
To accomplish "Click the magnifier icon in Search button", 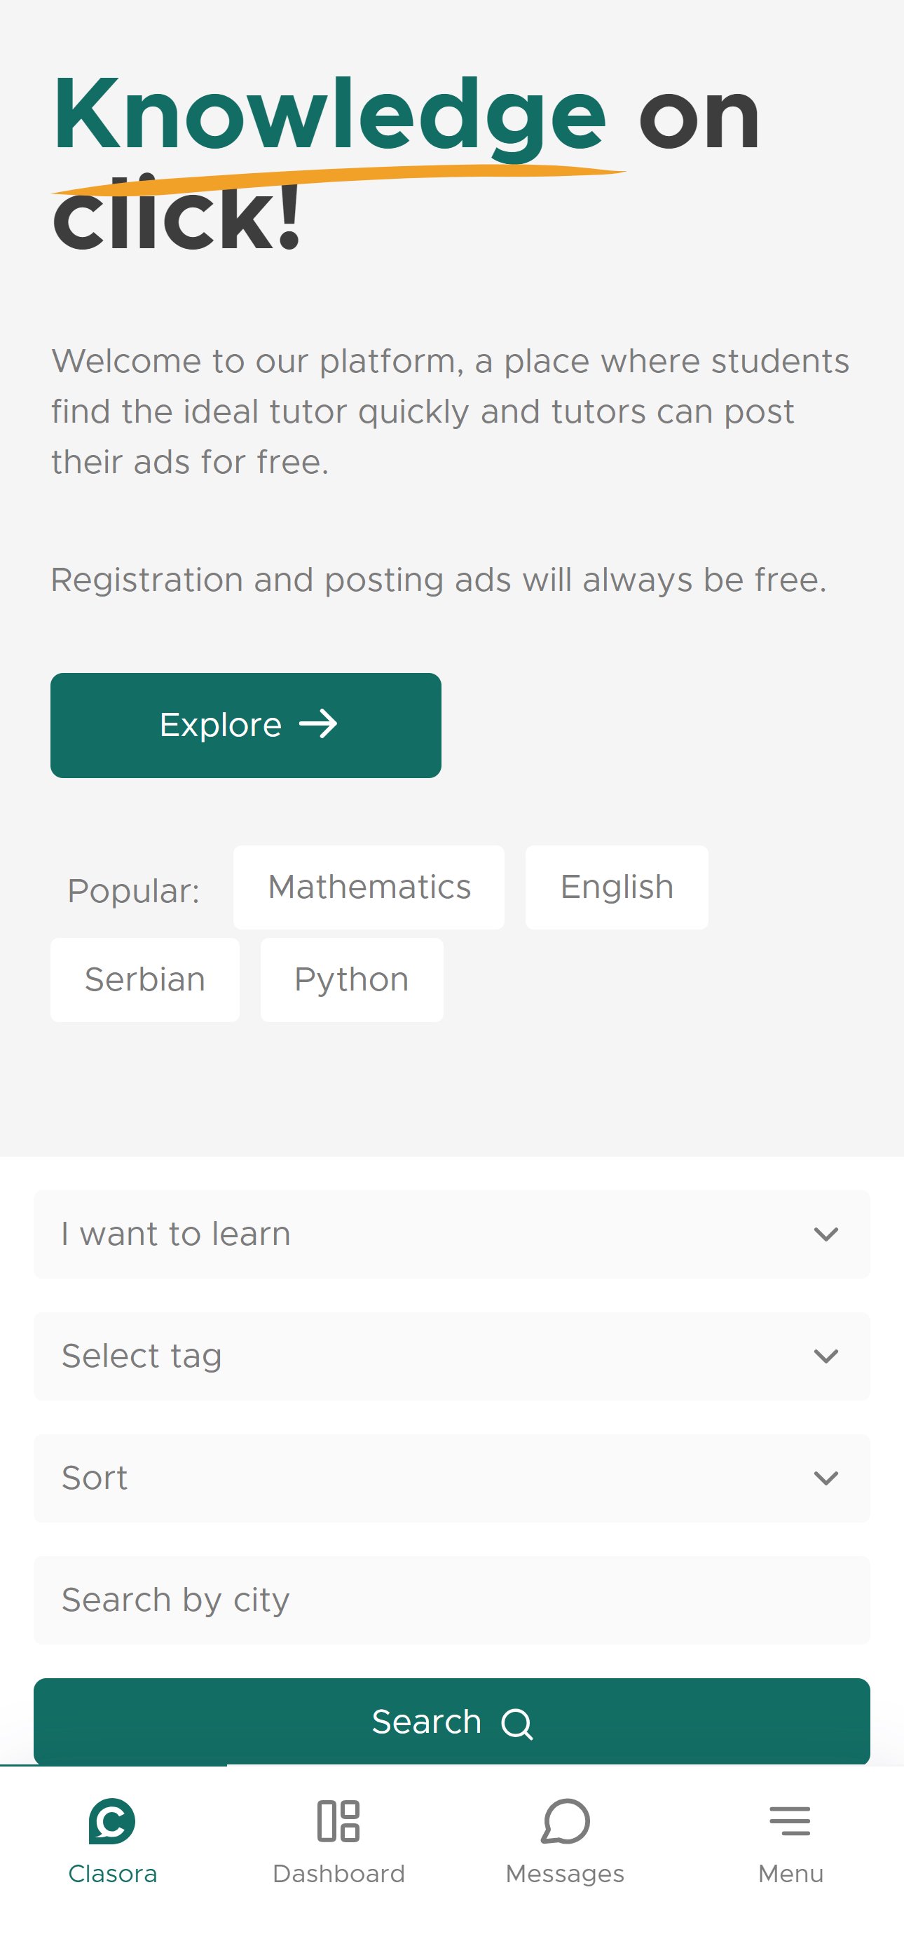I will 516,1723.
